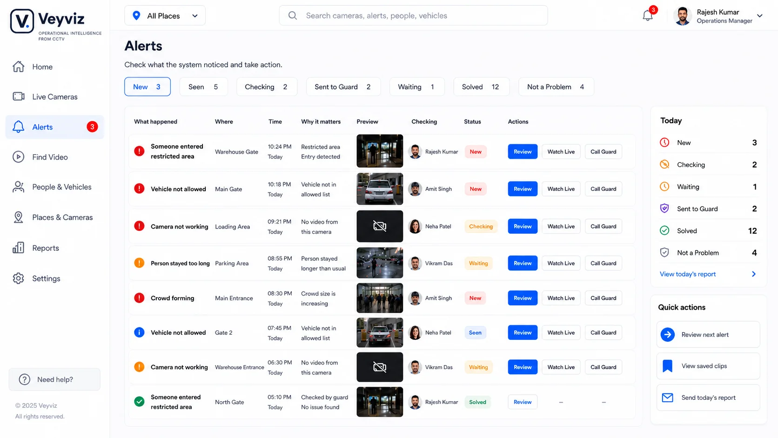
Task: Click Watch Live for Warehouse Entrance alert
Action: tap(561, 367)
